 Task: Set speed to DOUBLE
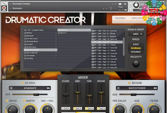pos(136,52)
